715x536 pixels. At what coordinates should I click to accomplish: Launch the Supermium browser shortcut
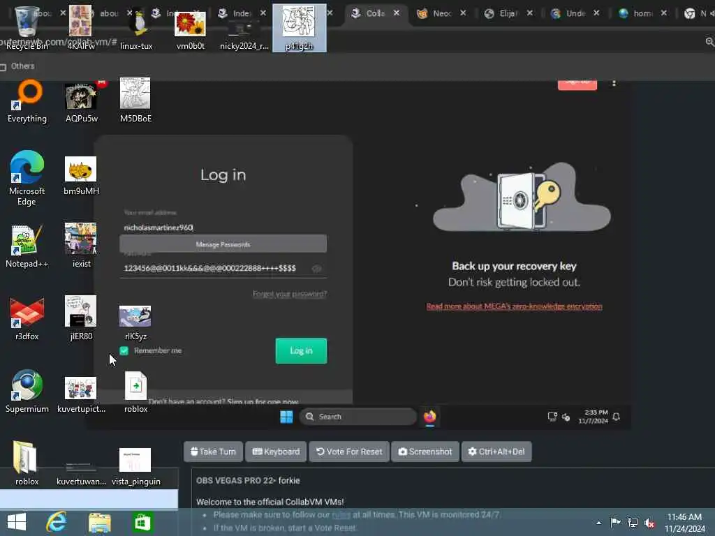tap(27, 391)
